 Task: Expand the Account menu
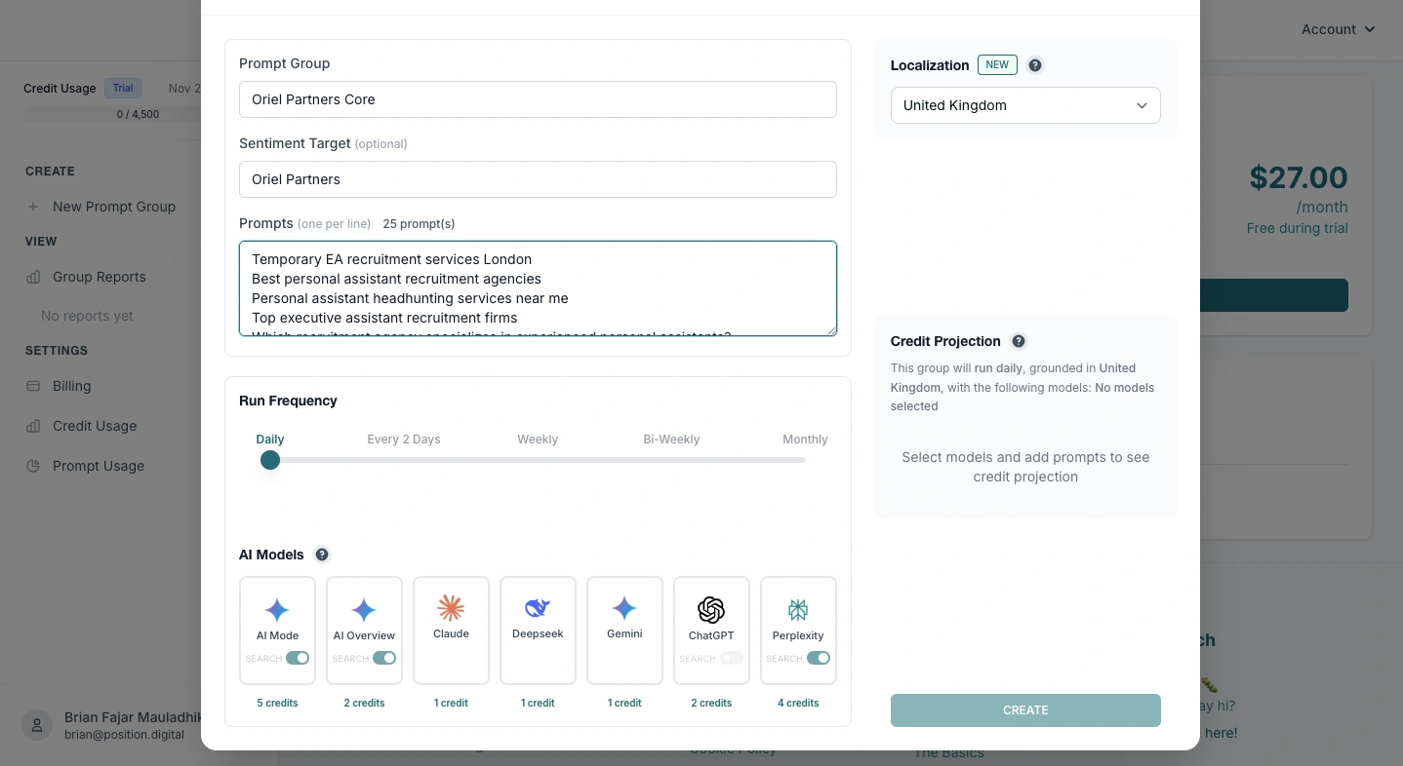click(x=1338, y=29)
